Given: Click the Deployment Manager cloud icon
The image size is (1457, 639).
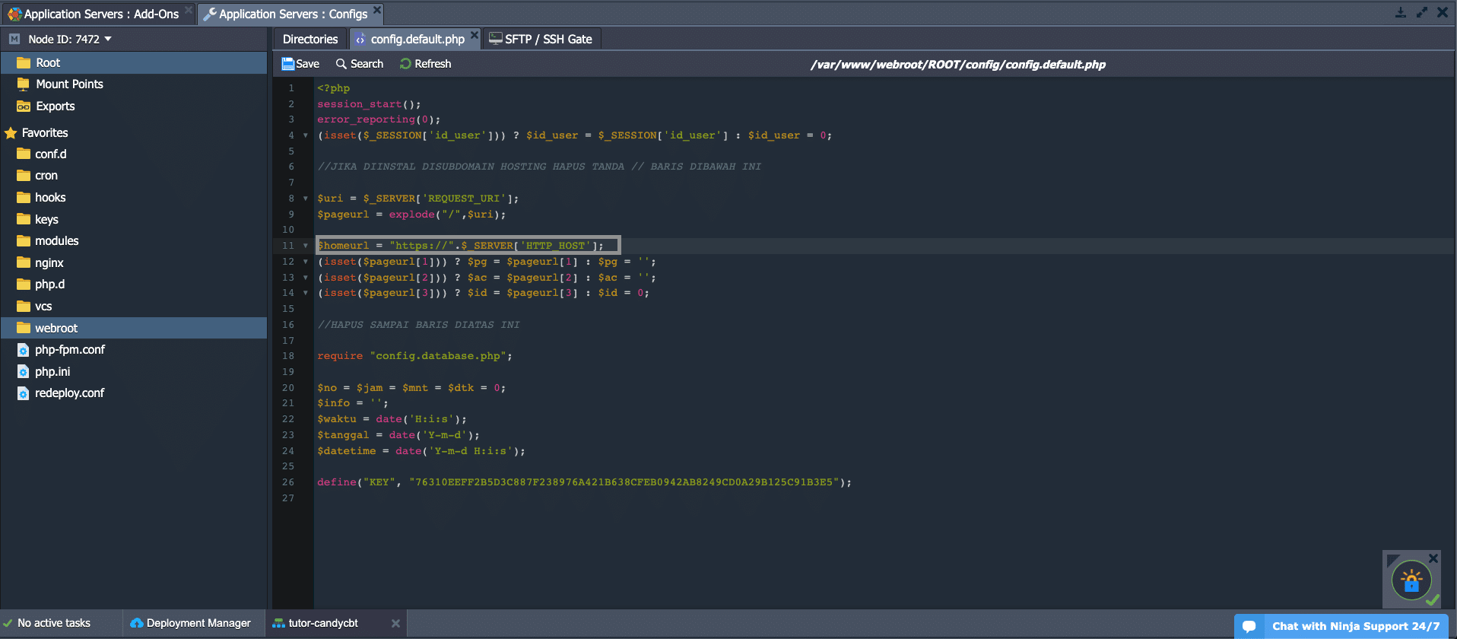Looking at the screenshot, I should click(x=137, y=623).
